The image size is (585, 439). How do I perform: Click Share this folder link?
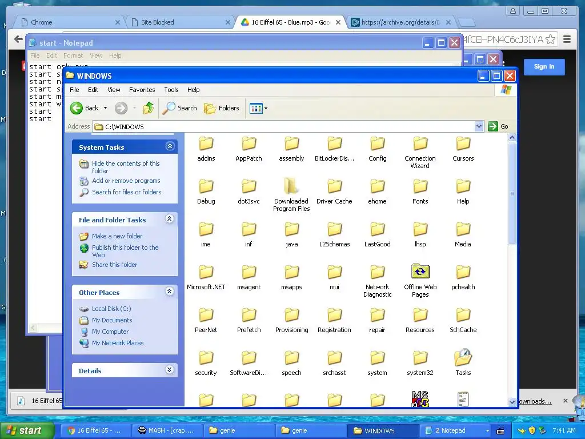(x=114, y=265)
